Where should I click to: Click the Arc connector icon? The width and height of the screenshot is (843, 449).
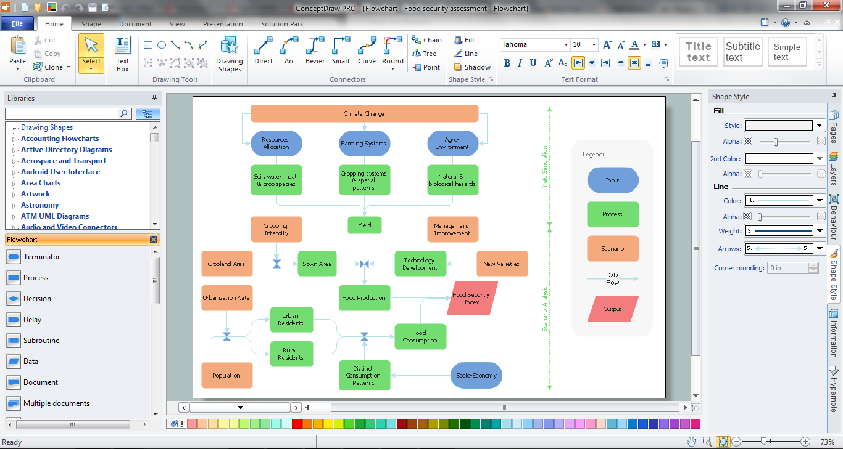pyautogui.click(x=289, y=51)
